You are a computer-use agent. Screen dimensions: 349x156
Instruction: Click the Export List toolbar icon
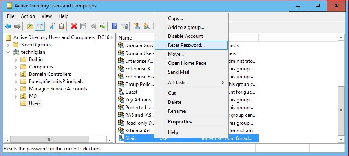tap(102, 26)
